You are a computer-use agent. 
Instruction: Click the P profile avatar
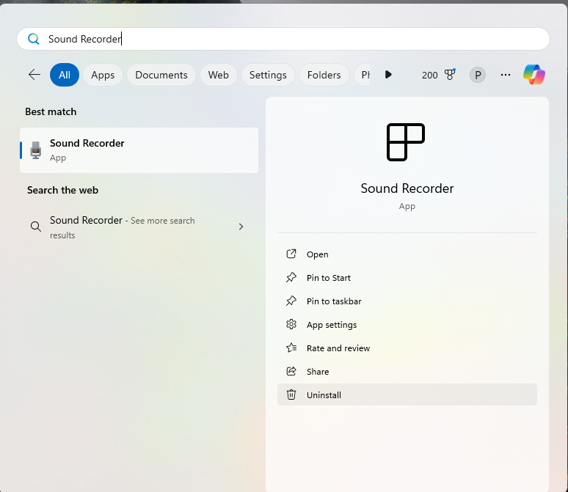[x=478, y=75]
